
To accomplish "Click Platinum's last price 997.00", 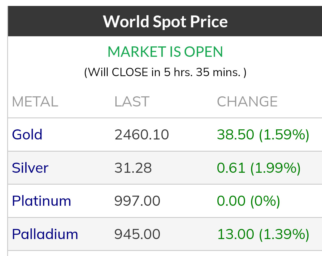I will 137,201.
